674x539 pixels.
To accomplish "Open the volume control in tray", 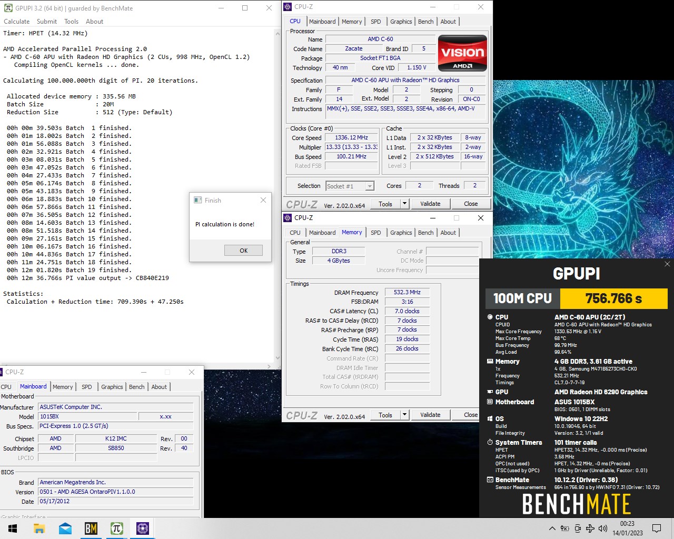I will [x=603, y=528].
